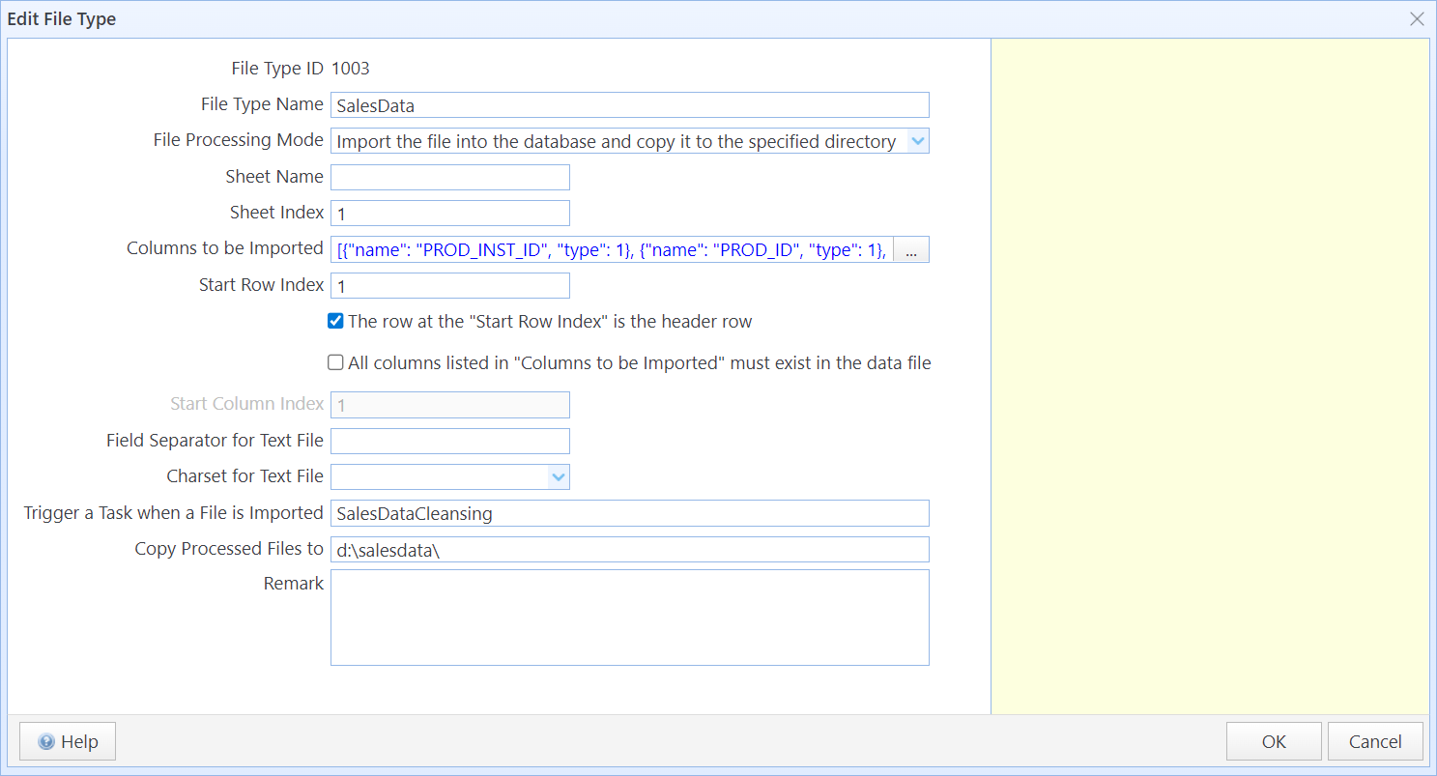Click the Field Separator for Text File field
This screenshot has height=776, width=1437.
449,442
